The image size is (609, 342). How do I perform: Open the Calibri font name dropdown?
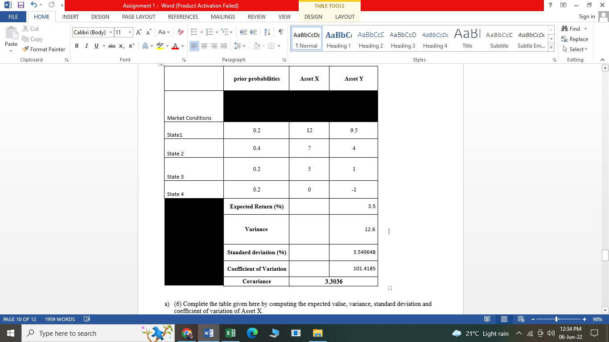click(x=111, y=32)
